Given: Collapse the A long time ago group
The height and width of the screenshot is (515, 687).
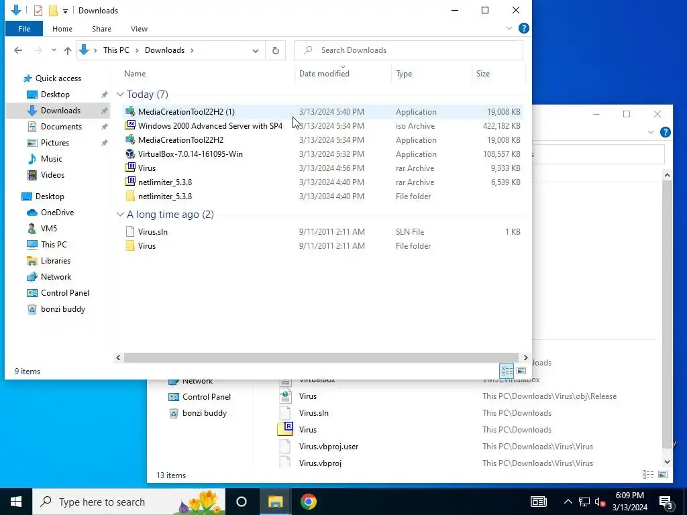Looking at the screenshot, I should (x=120, y=215).
